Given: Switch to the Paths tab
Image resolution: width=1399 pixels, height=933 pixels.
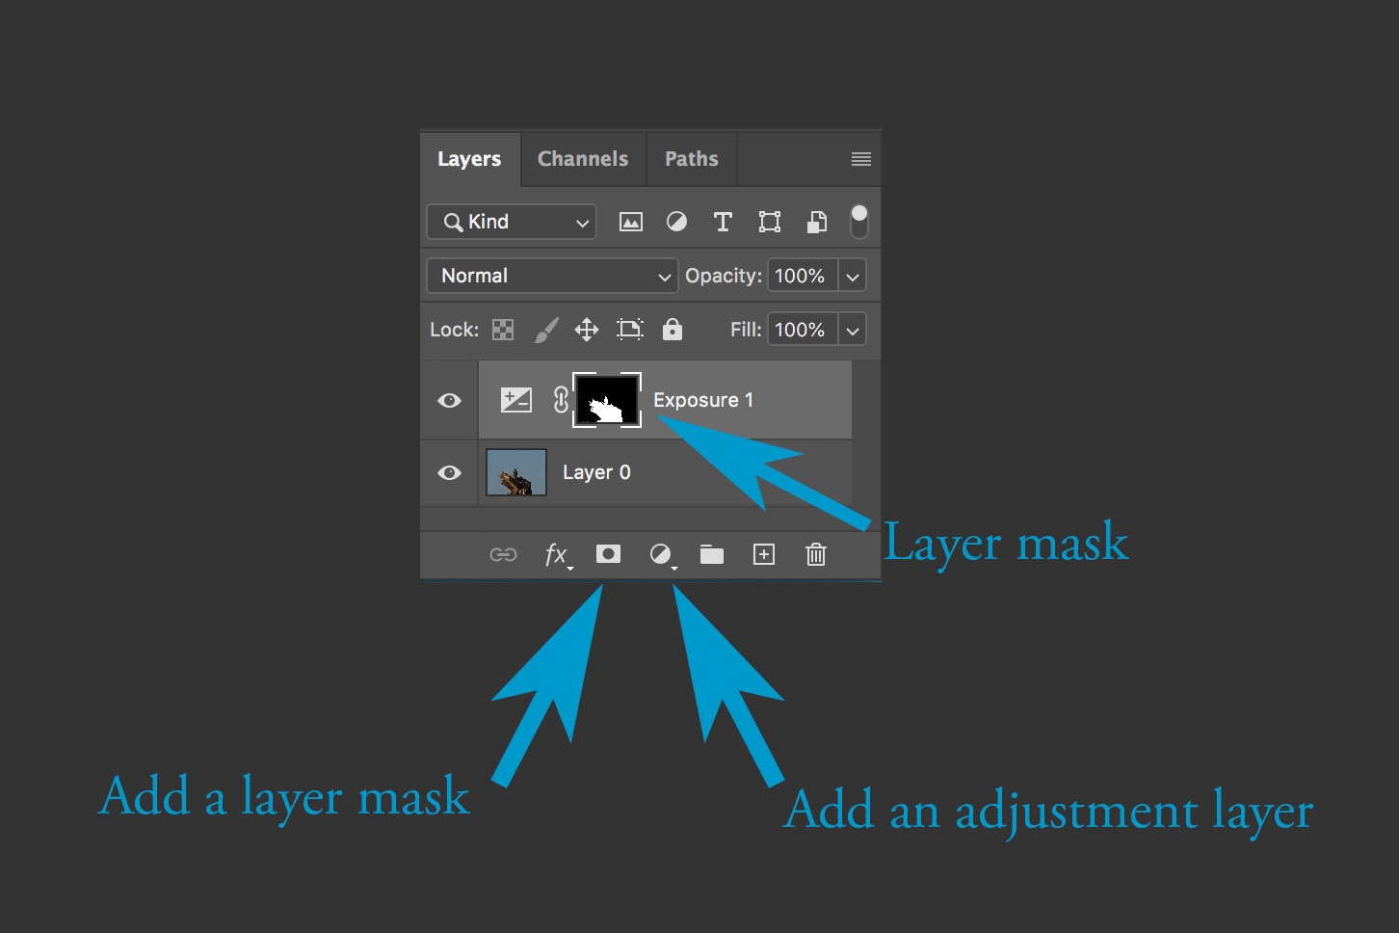Looking at the screenshot, I should click(691, 159).
